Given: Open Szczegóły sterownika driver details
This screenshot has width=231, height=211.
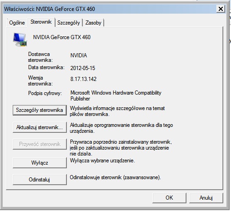Looking at the screenshot, I should (40, 110).
